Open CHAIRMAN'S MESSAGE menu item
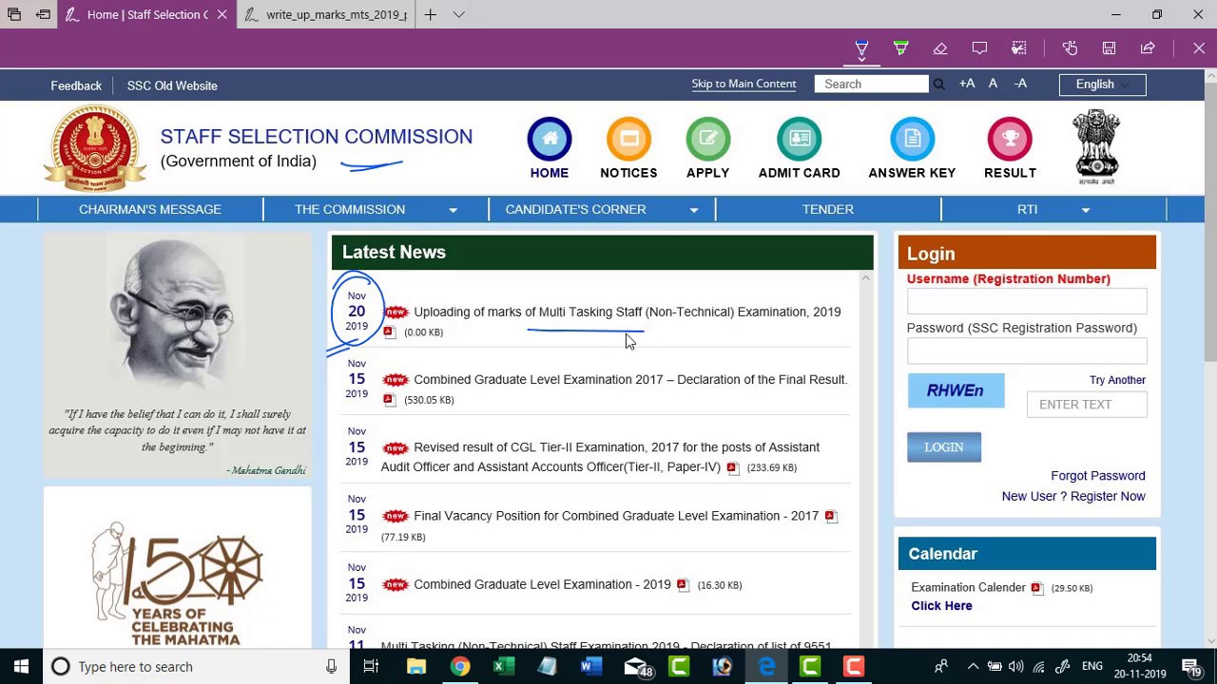Image resolution: width=1217 pixels, height=684 pixels. [x=150, y=209]
